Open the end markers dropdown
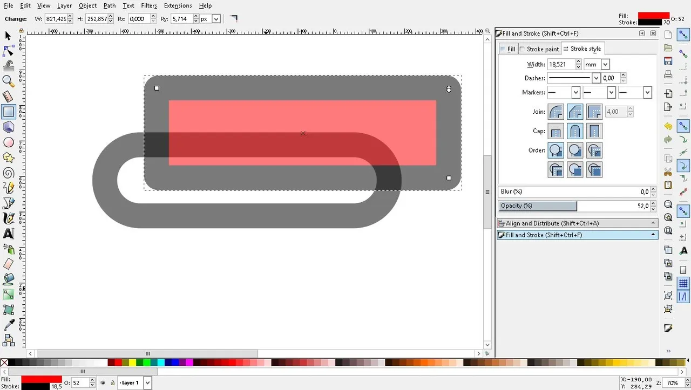This screenshot has height=390, width=691. pyautogui.click(x=647, y=93)
